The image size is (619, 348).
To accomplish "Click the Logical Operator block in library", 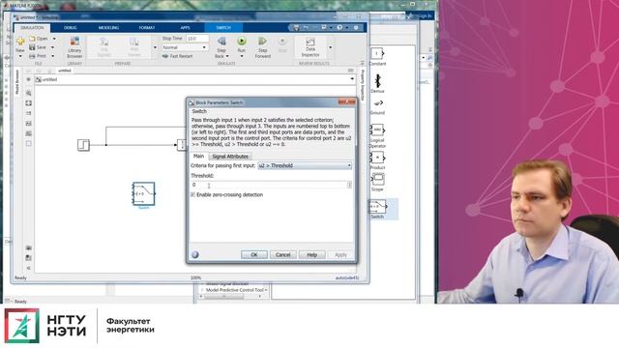I will coord(377,130).
